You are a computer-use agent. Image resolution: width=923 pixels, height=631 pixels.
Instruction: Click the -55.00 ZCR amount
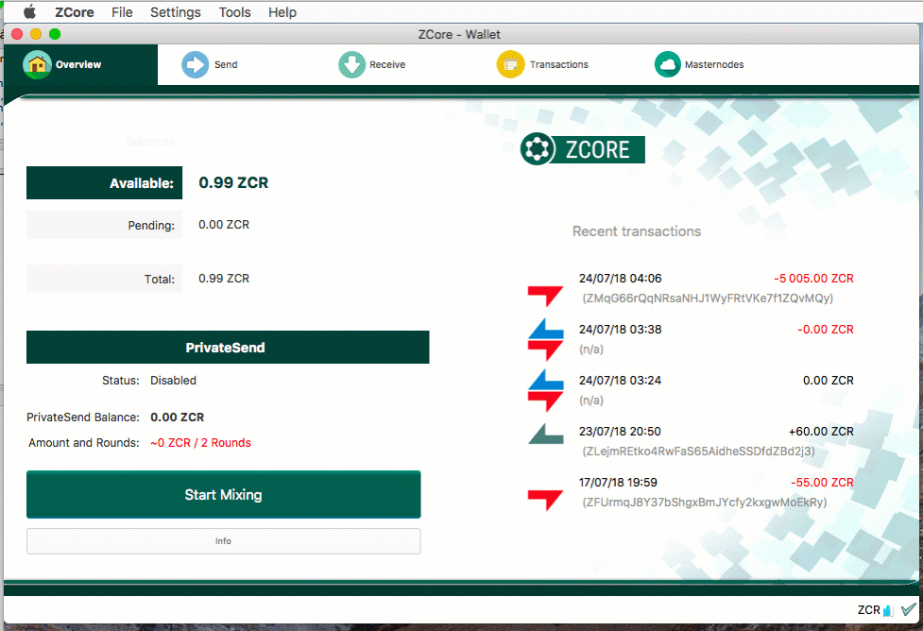pos(822,483)
